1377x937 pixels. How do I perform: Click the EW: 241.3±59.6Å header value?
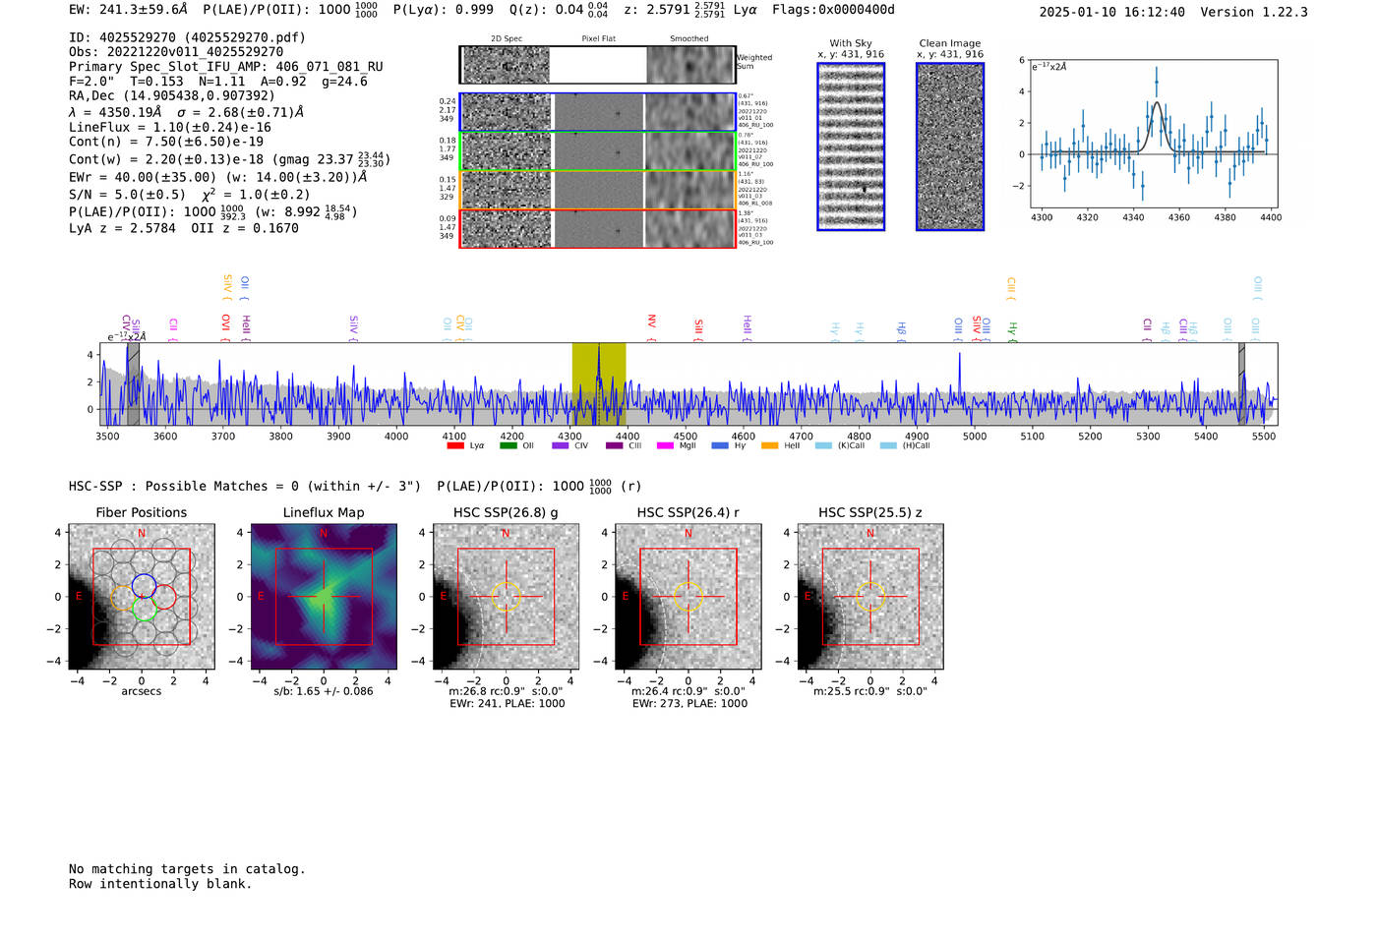point(128,10)
